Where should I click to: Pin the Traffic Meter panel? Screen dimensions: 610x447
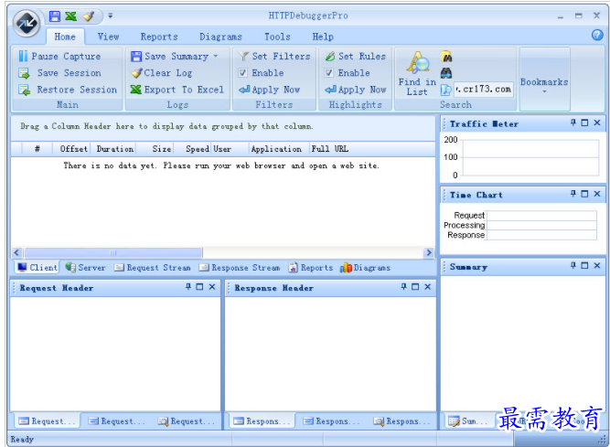(573, 122)
